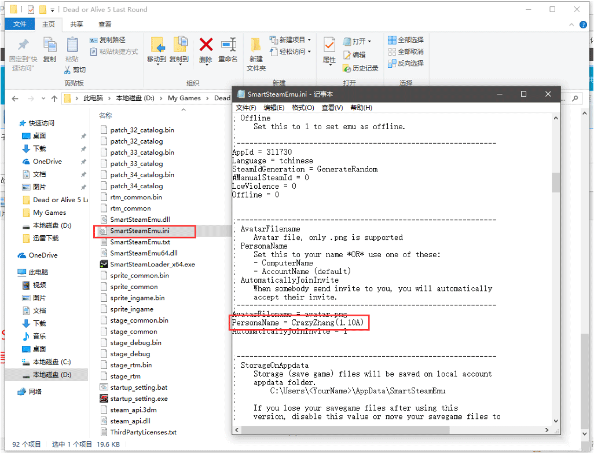Click 新建文件夹 (New folder) icon
Screen dimensions: 594x453
pyautogui.click(x=256, y=45)
